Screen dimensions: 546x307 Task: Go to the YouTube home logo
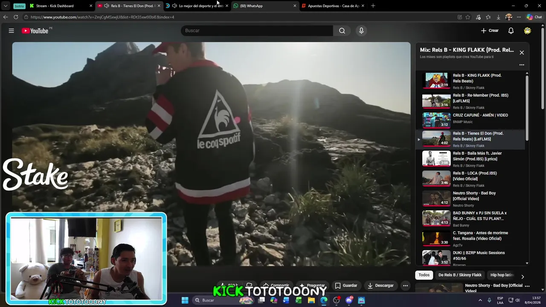tap(35, 31)
